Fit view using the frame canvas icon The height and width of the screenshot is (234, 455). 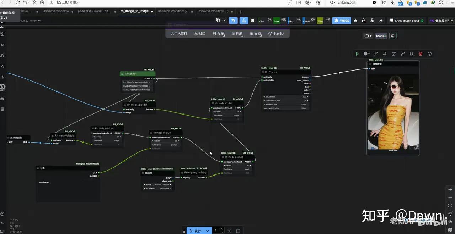450,206
